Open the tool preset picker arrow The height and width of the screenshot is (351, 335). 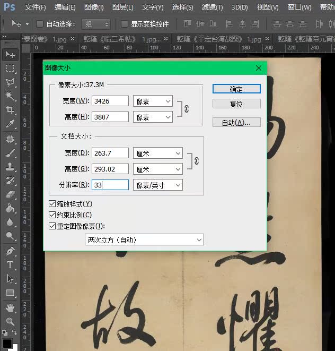click(27, 24)
